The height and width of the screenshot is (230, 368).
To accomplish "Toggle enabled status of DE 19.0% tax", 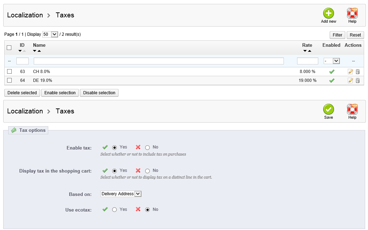I will coord(331,80).
